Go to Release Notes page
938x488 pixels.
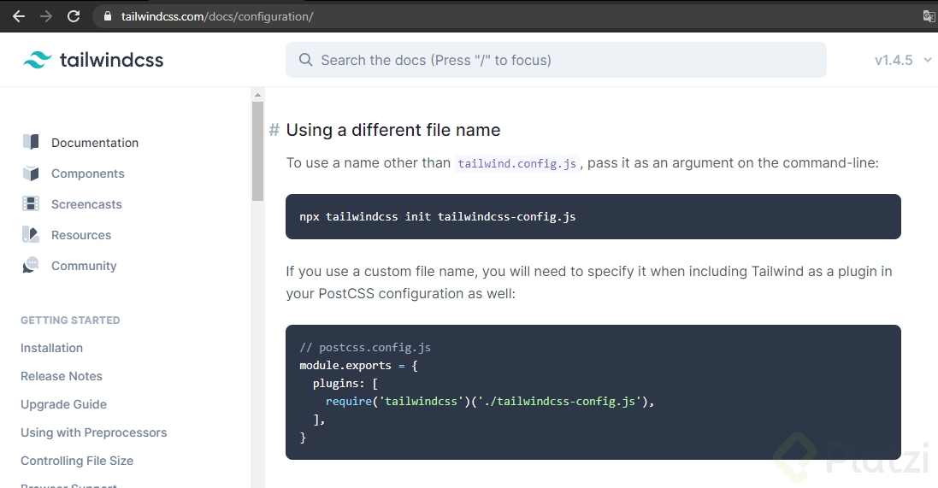click(62, 376)
